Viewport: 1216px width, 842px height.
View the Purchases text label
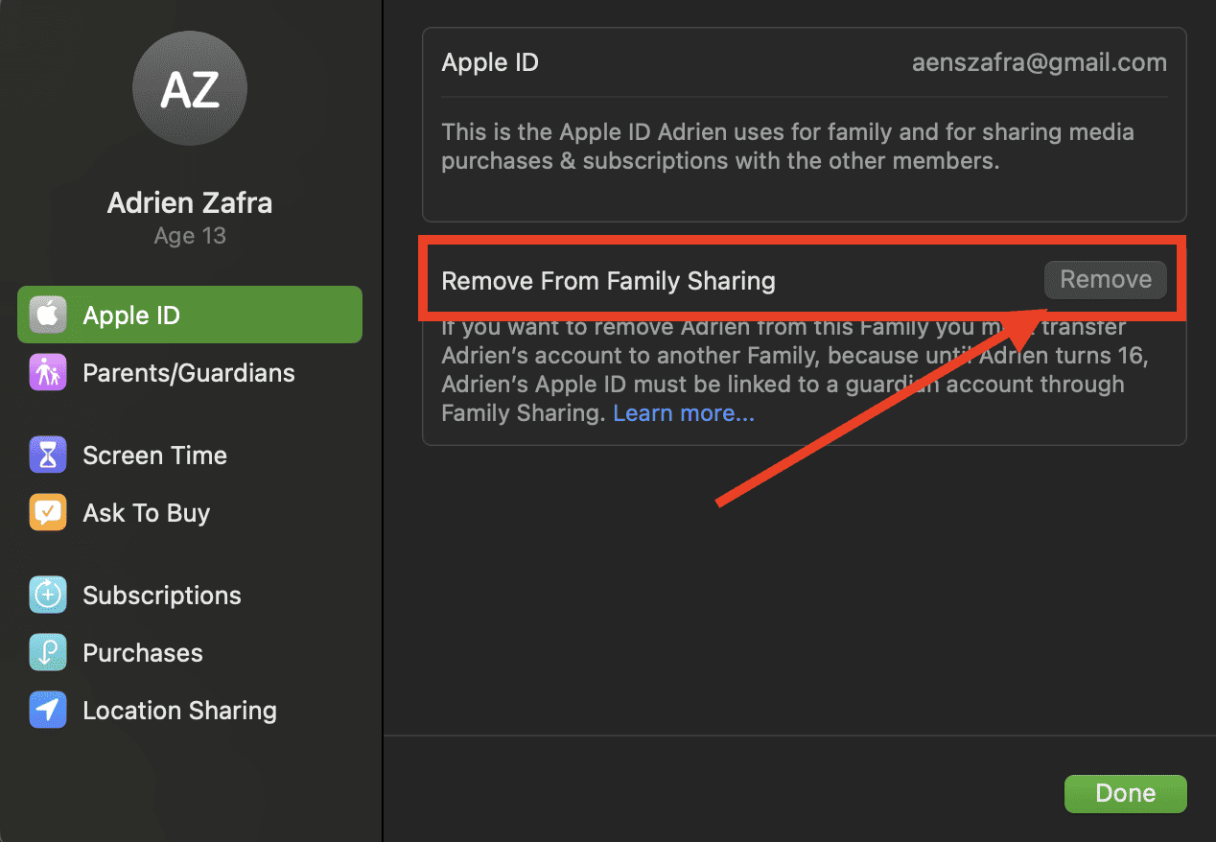click(x=143, y=653)
